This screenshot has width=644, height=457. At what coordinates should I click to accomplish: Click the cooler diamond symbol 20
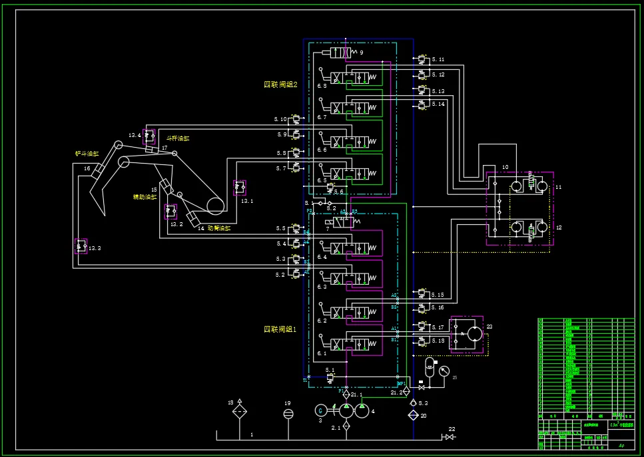[x=413, y=415]
